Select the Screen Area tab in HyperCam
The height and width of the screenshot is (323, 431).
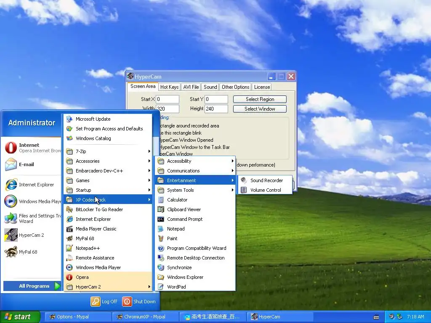tap(143, 86)
